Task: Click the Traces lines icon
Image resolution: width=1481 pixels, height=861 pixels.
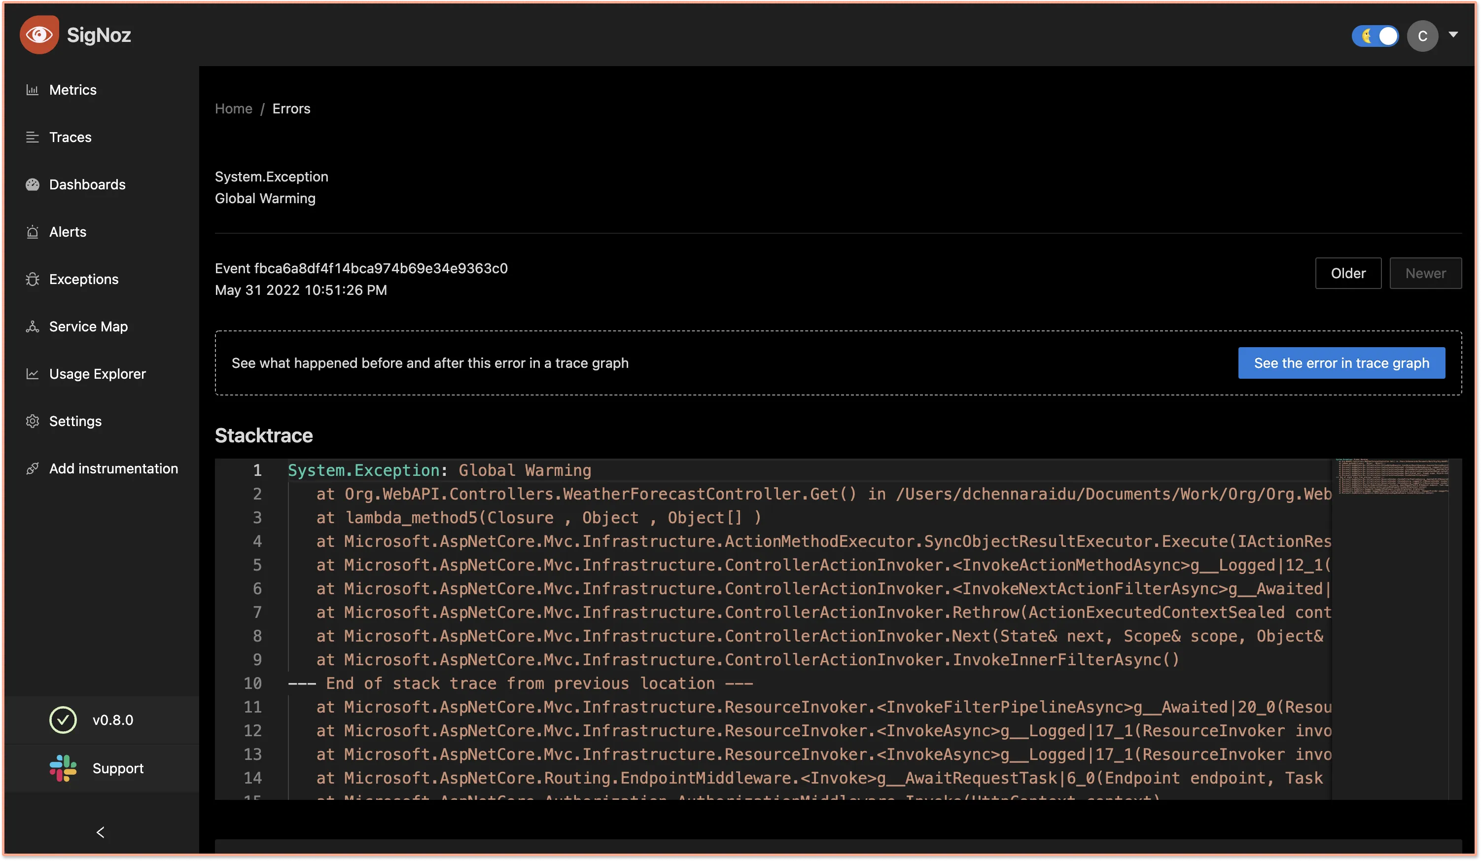Action: pyautogui.click(x=33, y=137)
